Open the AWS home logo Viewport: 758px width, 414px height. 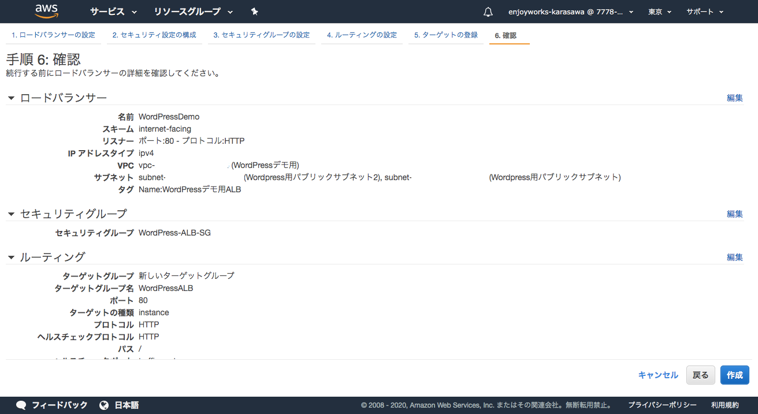(x=47, y=12)
